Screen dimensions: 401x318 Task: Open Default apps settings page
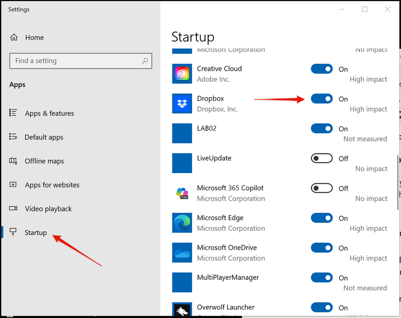point(44,137)
